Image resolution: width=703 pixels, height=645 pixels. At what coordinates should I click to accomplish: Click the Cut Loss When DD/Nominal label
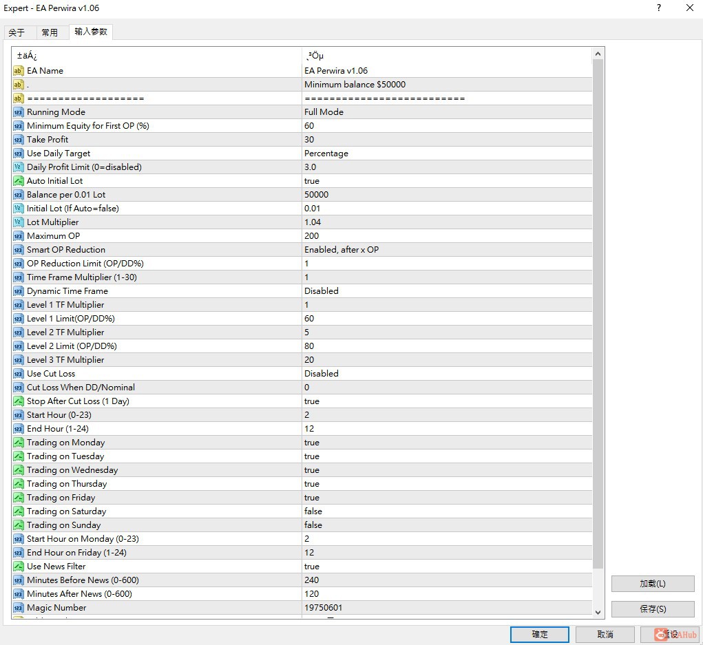click(81, 388)
